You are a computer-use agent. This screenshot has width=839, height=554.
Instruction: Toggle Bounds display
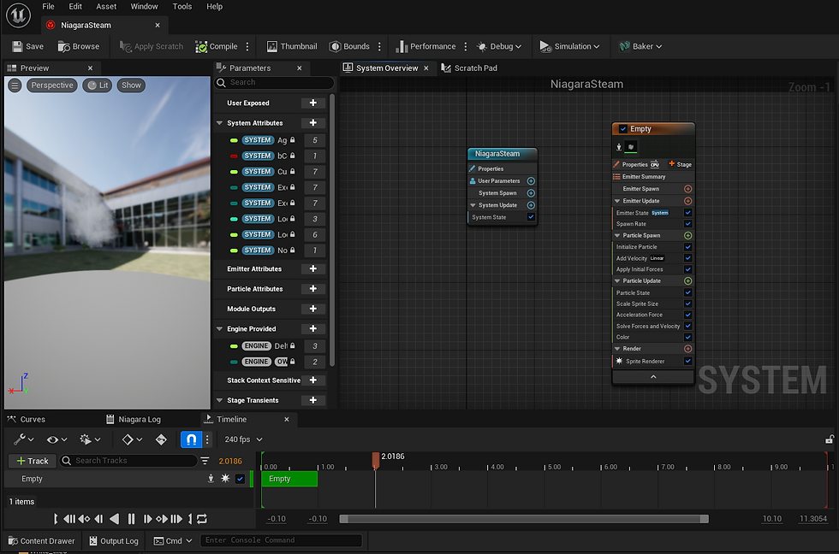point(349,46)
